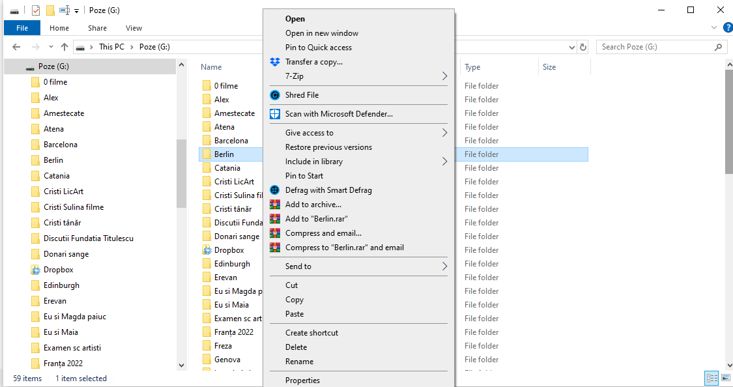Refresh the Poze (G:) address bar

[x=583, y=47]
